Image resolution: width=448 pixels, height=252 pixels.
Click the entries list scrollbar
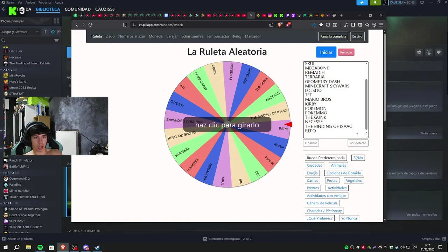pos(366,104)
